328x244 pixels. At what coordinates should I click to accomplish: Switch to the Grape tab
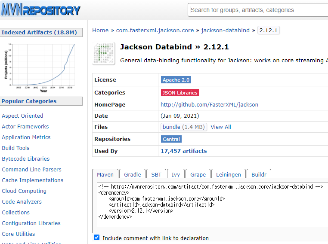tap(198, 174)
